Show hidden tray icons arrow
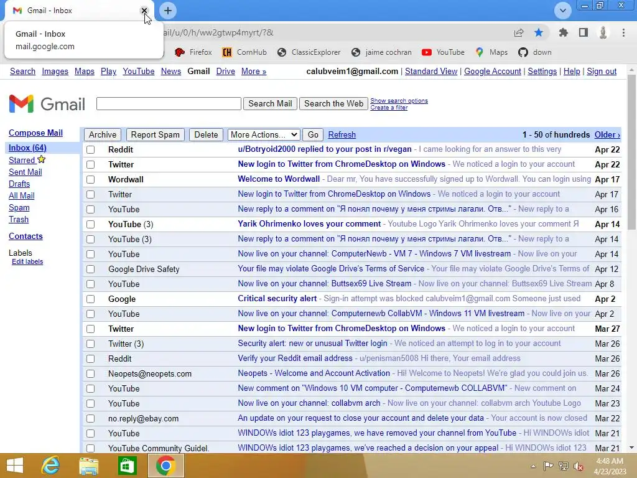The height and width of the screenshot is (478, 637). [533, 466]
